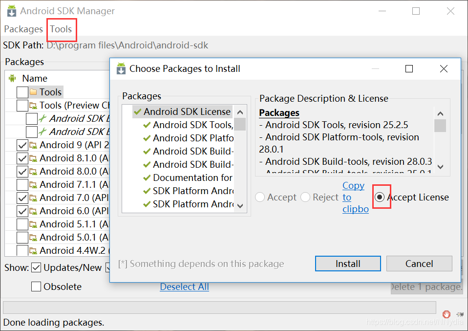
Task: Uncheck the Android 8.1.0 checkbox
Action: point(22,158)
